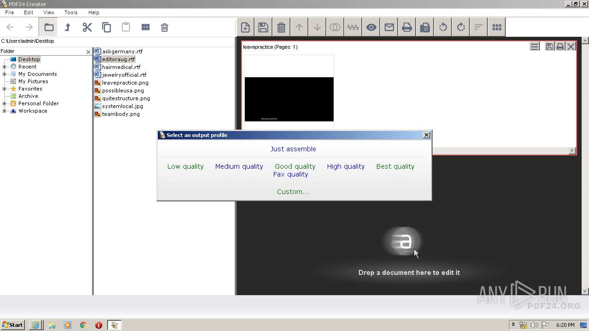Viewport: 589px width, 331px height.
Task: Close the folder panel with X
Action: click(x=88, y=52)
